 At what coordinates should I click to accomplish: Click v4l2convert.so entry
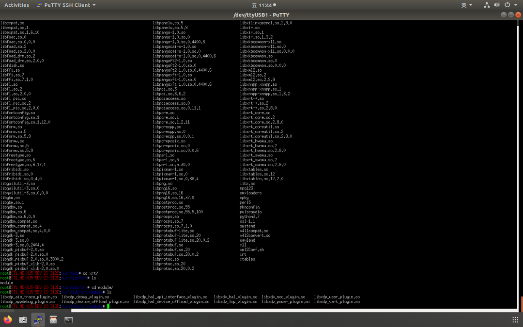255,235
